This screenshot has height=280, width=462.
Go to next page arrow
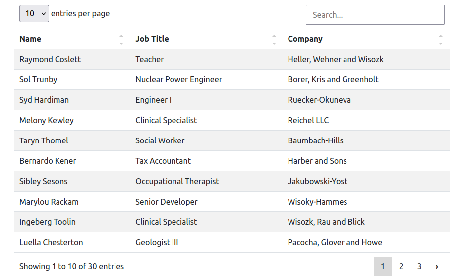(x=437, y=267)
